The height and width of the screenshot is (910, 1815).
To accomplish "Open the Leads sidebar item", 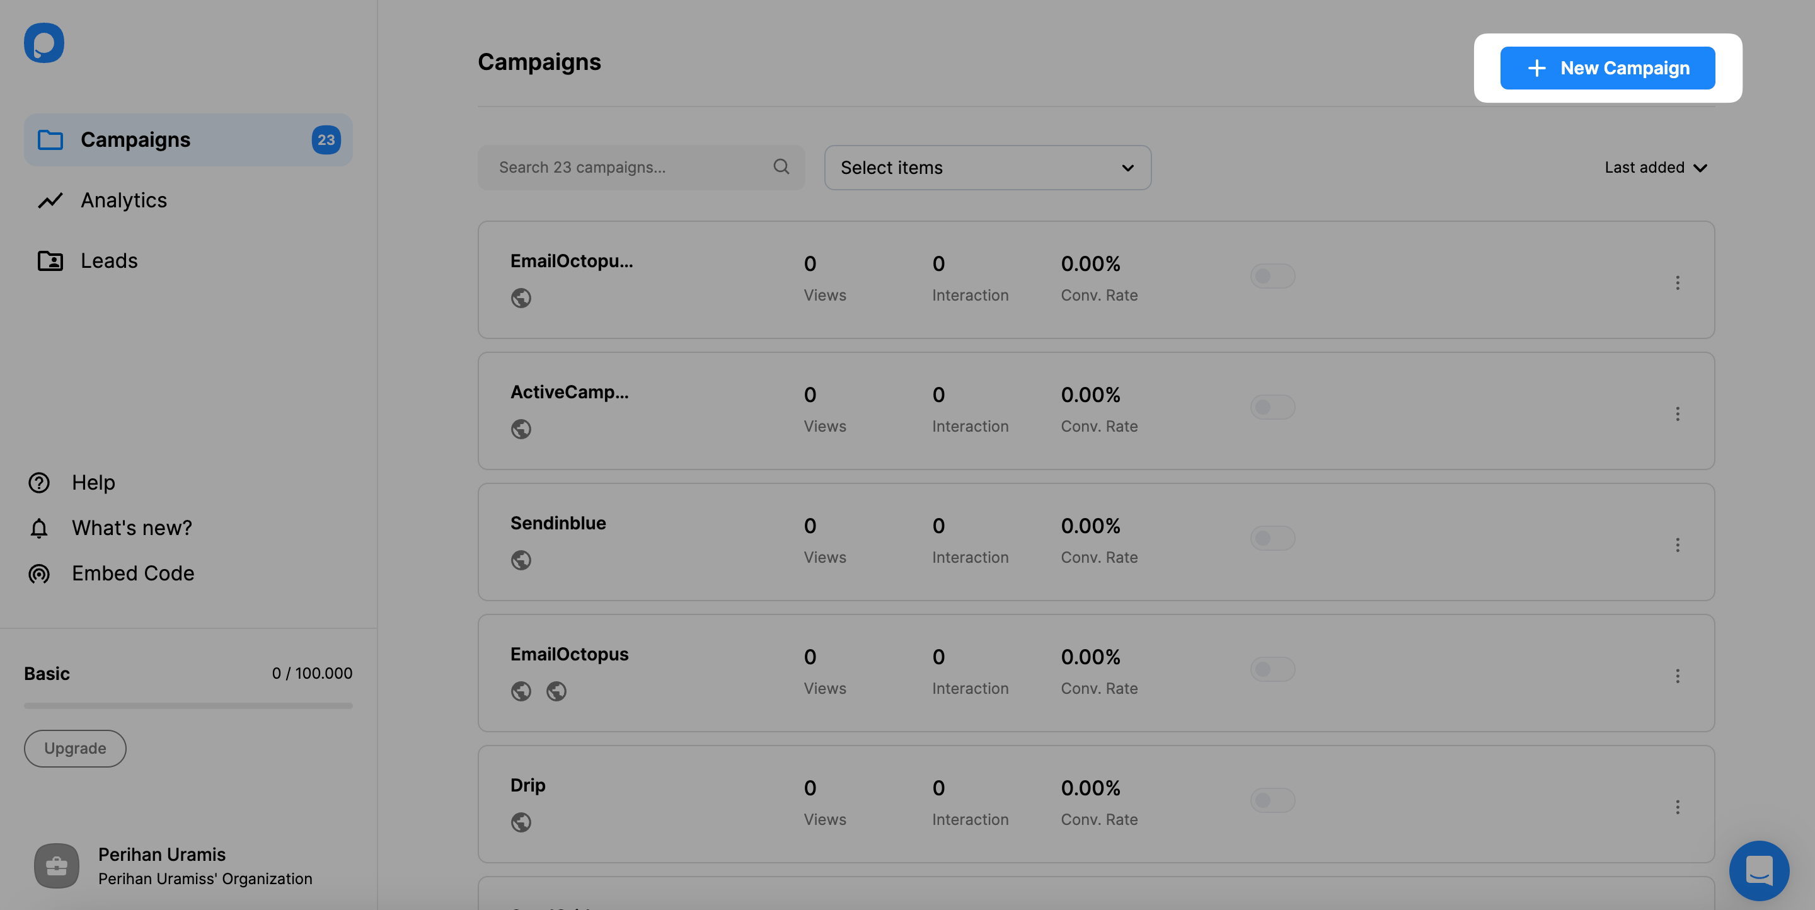I will [109, 261].
